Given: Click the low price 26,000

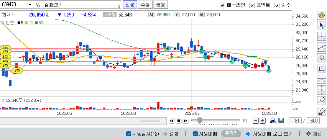Looking at the screenshot, I should coord(214,15).
